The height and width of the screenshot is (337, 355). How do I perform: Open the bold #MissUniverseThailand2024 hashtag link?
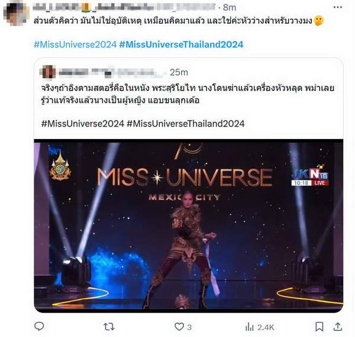pos(181,44)
